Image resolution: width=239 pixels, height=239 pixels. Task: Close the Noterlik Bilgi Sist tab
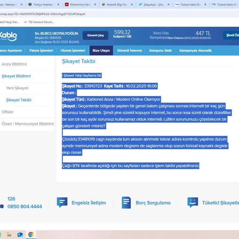click(132, 5)
